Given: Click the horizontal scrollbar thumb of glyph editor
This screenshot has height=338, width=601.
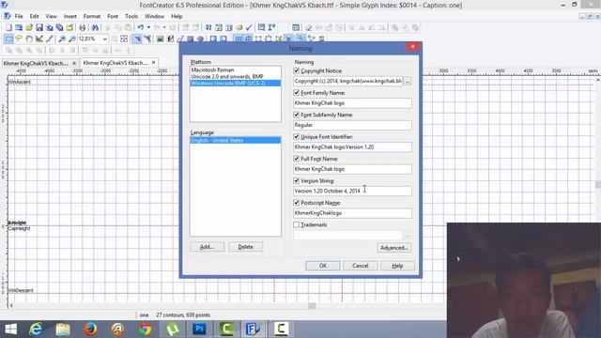Looking at the screenshot, I should point(313,305).
